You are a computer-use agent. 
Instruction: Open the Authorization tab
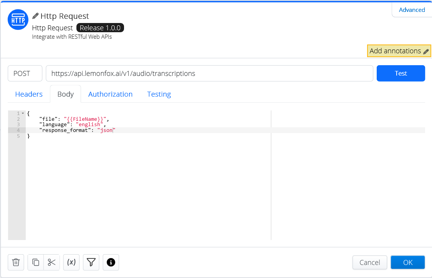[110, 94]
